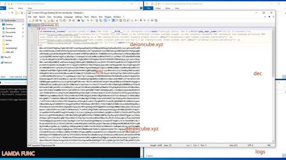Click the Open file toolbar icon
The image size is (286, 160).
[x=33, y=20]
